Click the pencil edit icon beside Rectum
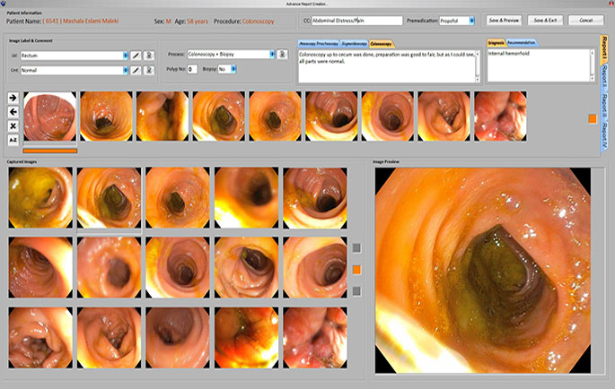Viewport: 615px width, 389px height. click(x=135, y=56)
